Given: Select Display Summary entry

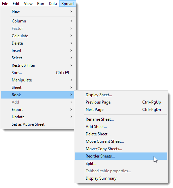Looking at the screenshot, I should [121, 178].
